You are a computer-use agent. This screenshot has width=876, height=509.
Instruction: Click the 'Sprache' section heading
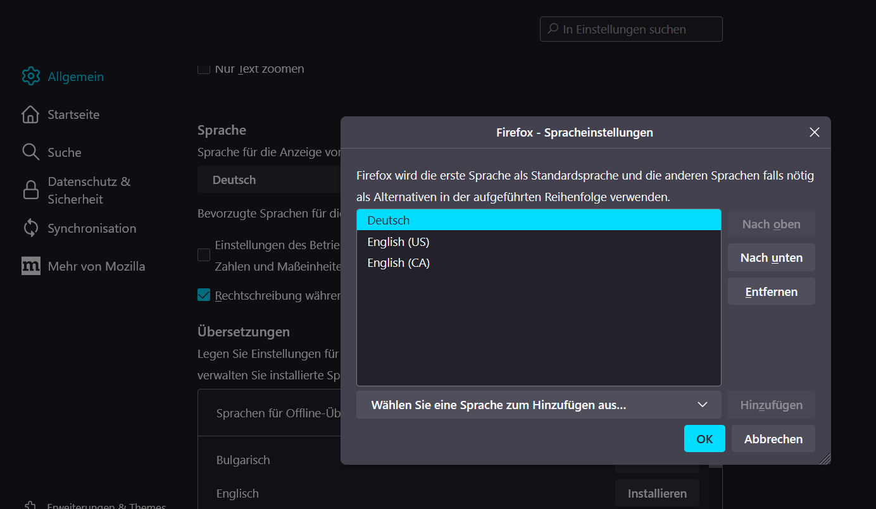tap(222, 130)
